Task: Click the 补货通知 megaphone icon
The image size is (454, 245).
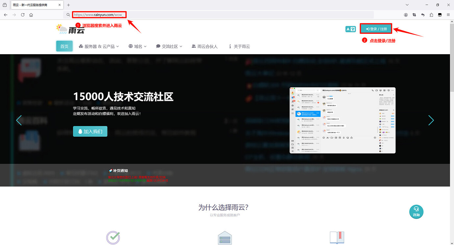Action: pyautogui.click(x=111, y=170)
